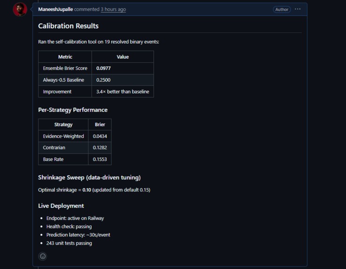Click the Strategy column header
This screenshot has width=346, height=269.
pyautogui.click(x=63, y=124)
